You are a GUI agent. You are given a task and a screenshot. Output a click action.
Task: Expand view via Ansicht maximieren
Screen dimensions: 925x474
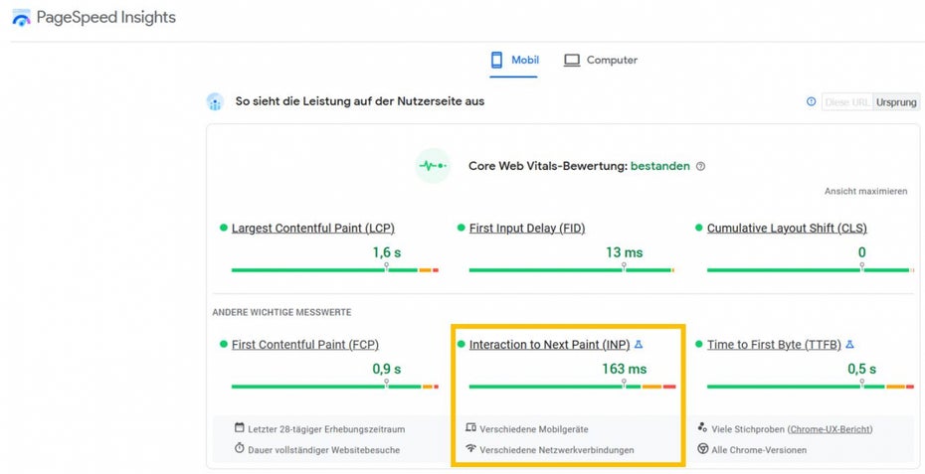865,191
